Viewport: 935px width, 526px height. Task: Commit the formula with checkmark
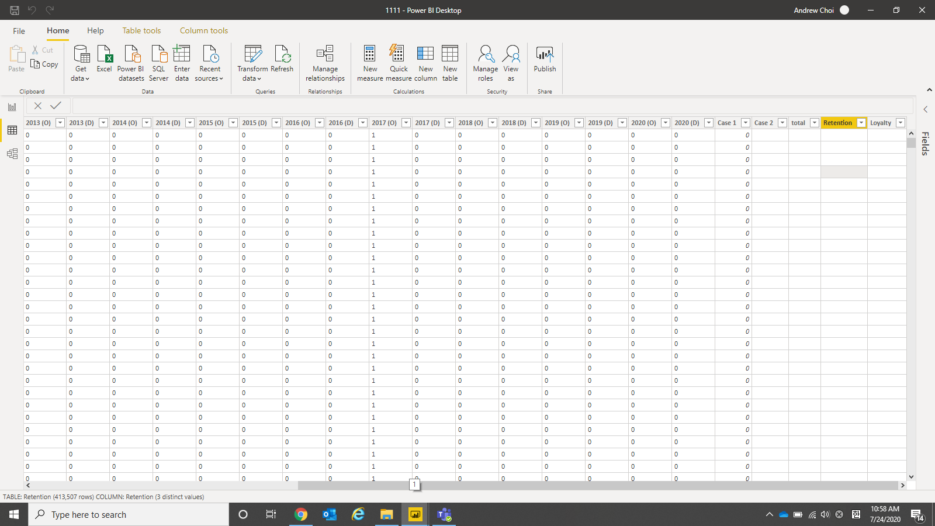[x=56, y=106]
